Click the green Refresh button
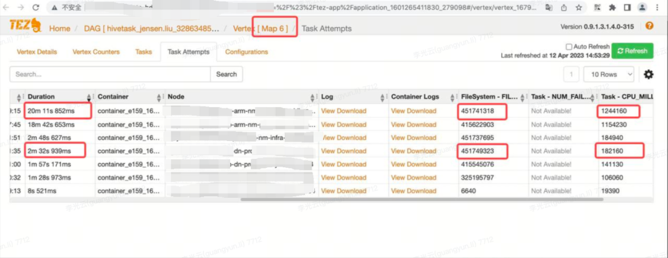Screen dimensions: 668x258 coord(632,51)
